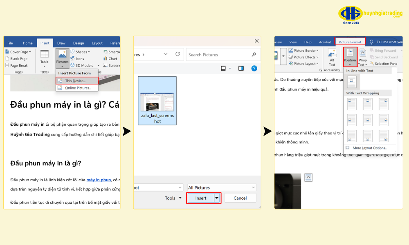Choose This Device from Insert Picture menu
This screenshot has width=409, height=245.
pyautogui.click(x=76, y=81)
